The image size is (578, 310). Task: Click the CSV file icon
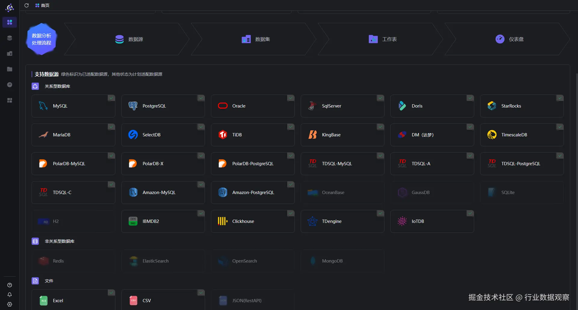(x=133, y=300)
